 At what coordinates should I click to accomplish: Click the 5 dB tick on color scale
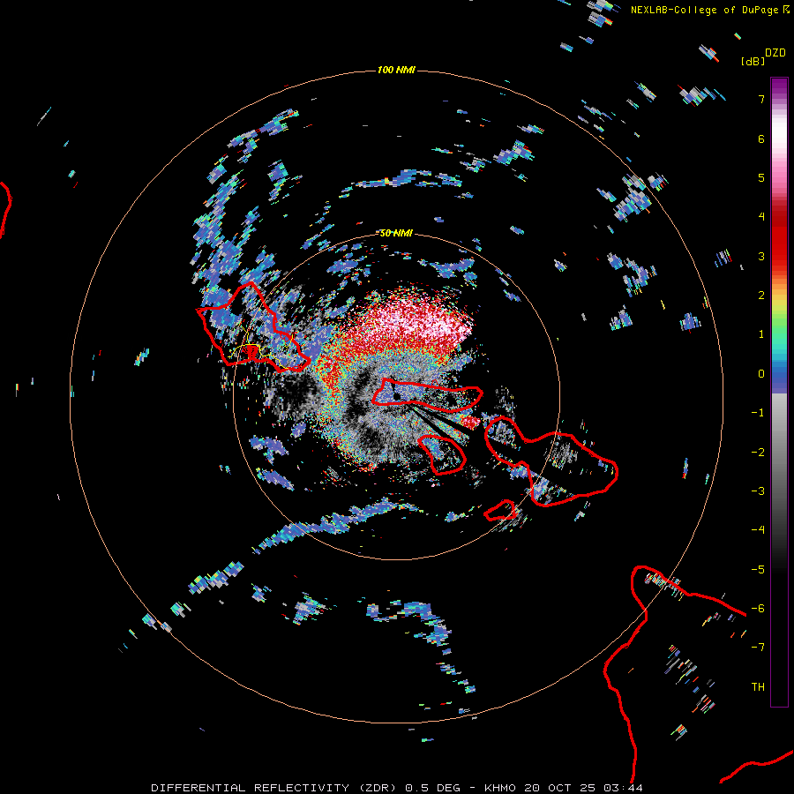tap(761, 177)
